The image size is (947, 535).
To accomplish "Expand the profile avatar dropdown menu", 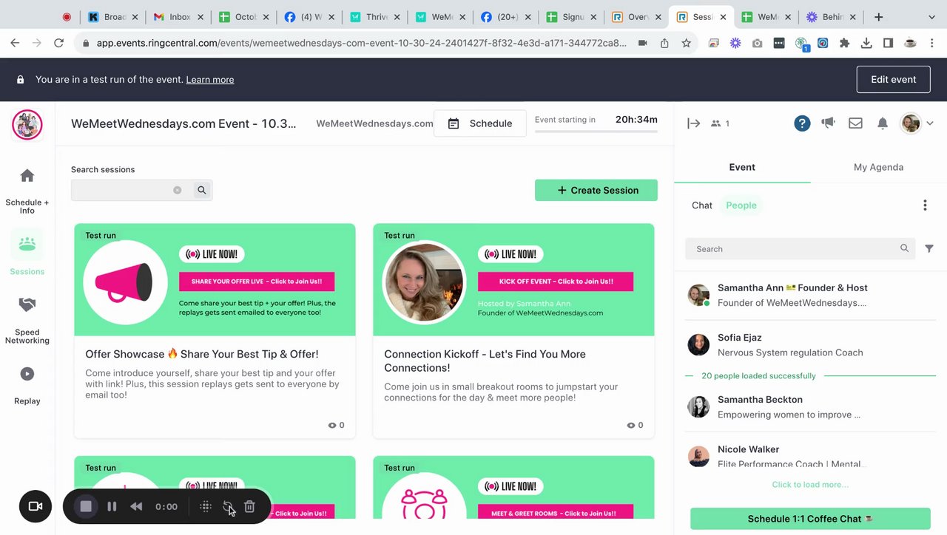I will tap(930, 123).
